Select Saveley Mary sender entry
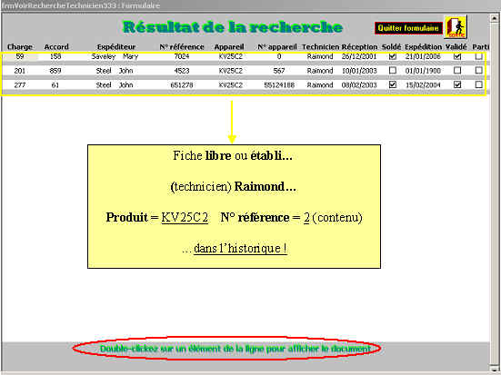The image size is (501, 375). (115, 56)
